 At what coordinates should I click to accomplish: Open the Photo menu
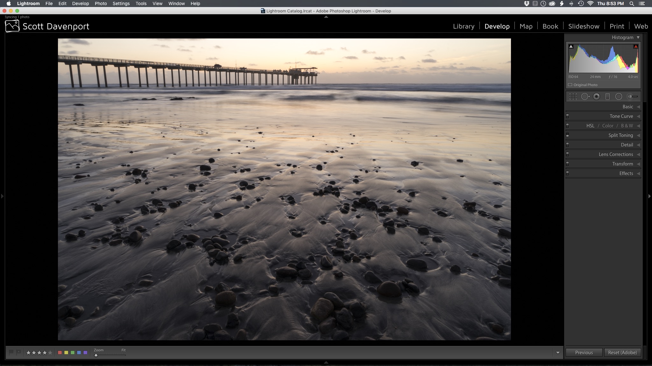point(101,3)
